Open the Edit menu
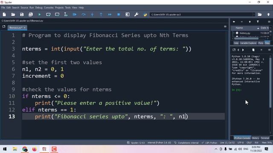 [9, 8]
